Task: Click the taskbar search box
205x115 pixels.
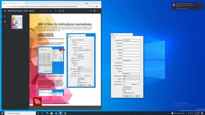Action: tap(20, 113)
